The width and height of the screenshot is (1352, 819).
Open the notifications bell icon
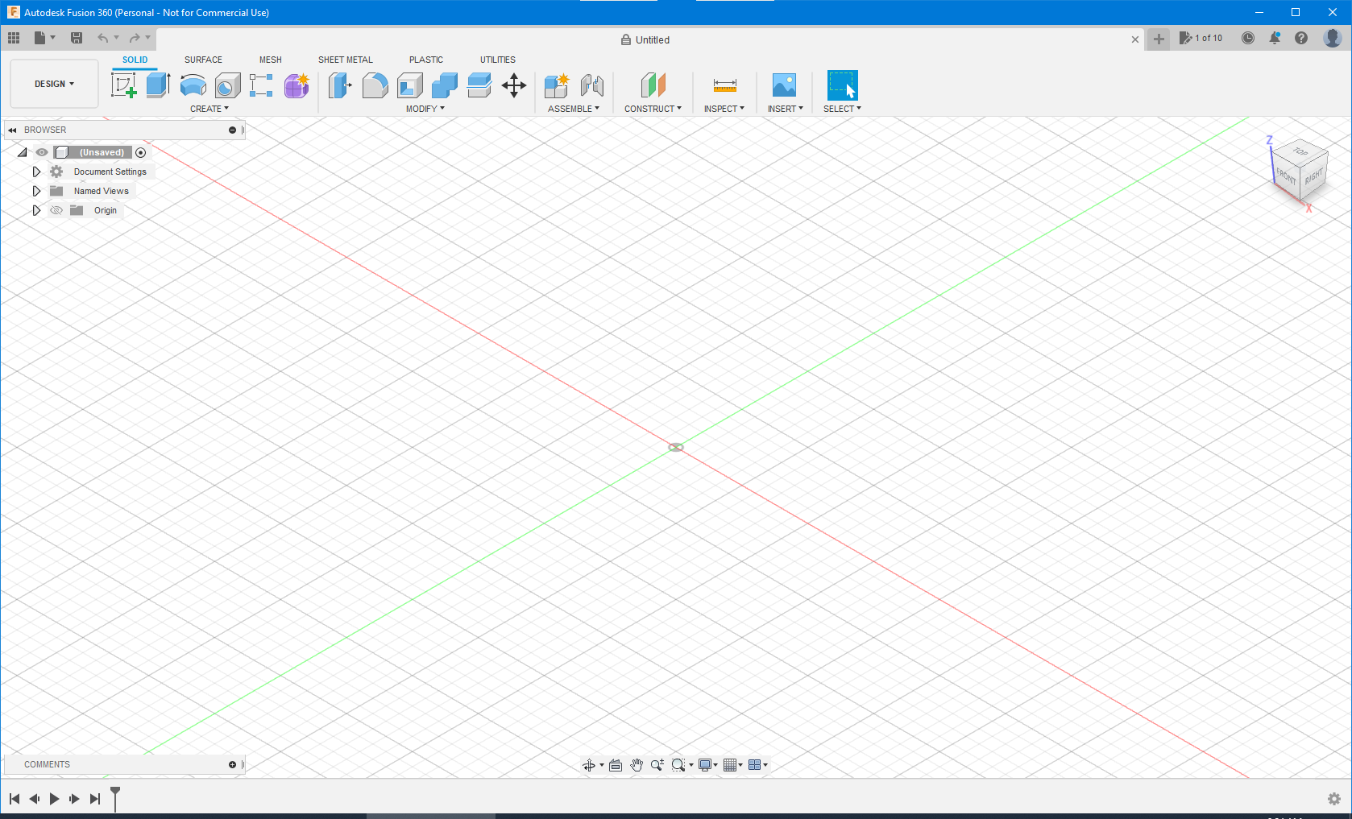1275,38
